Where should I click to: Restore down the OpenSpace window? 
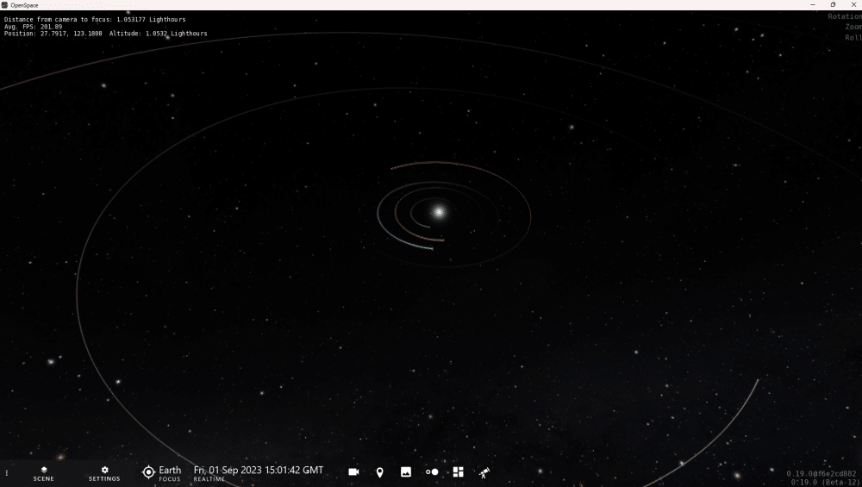(833, 5)
